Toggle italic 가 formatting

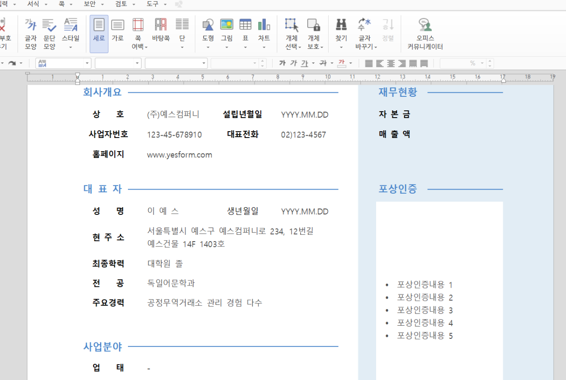[x=293, y=63]
